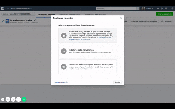Switch to Intégrations de partenaires tab
175x109 pixels.
96,15
